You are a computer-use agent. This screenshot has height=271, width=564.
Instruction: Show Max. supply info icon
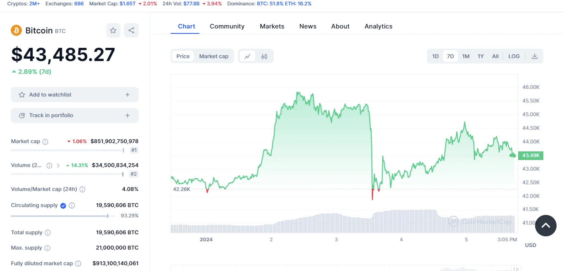(x=47, y=248)
